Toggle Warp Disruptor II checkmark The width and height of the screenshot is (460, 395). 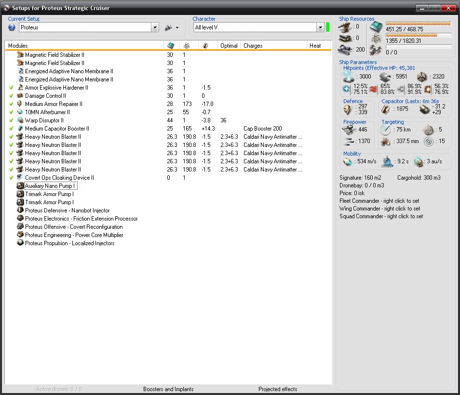click(x=11, y=120)
